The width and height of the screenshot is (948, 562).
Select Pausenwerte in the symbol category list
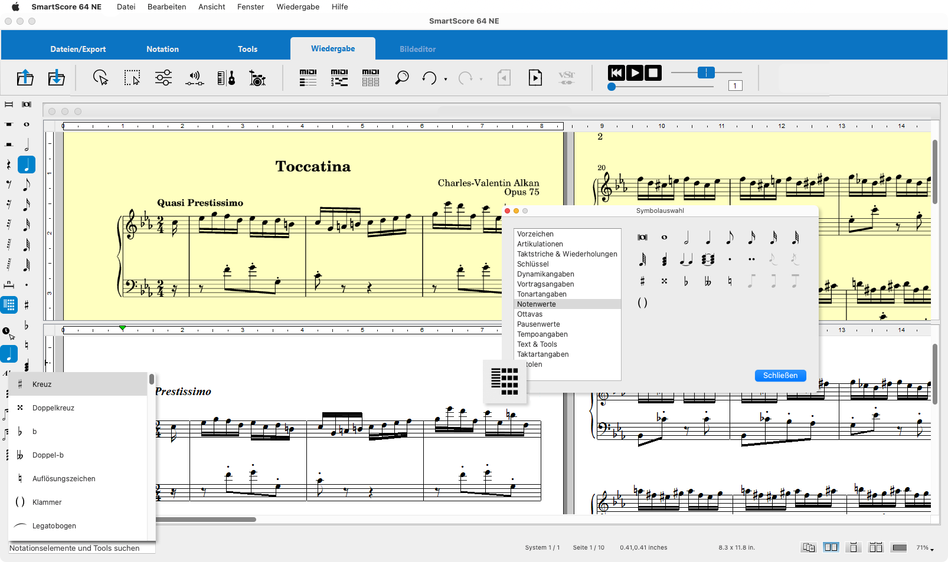coord(538,324)
